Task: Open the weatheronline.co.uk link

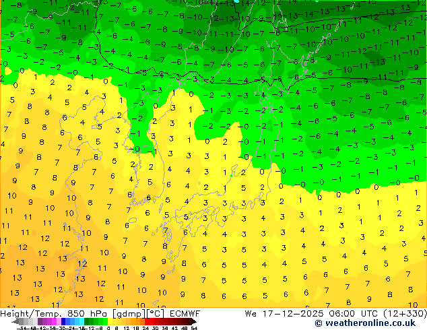Action: point(370,323)
